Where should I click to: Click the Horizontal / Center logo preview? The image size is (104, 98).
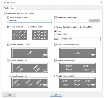pos(77,53)
